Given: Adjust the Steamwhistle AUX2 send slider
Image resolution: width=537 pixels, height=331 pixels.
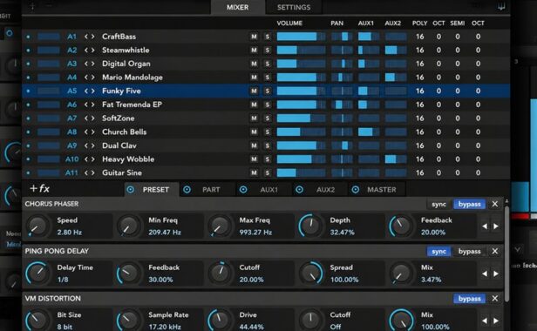Looking at the screenshot, I should tap(396, 51).
